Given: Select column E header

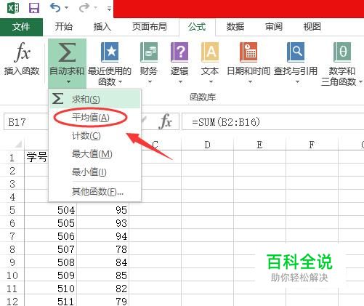Looking at the screenshot, I should (x=259, y=145).
